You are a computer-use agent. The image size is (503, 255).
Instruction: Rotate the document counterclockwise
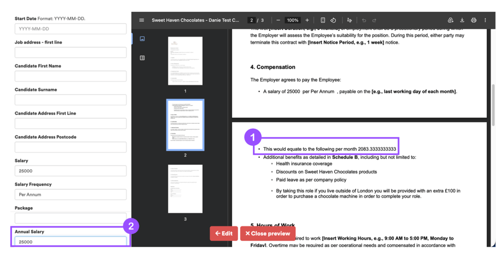(x=333, y=20)
